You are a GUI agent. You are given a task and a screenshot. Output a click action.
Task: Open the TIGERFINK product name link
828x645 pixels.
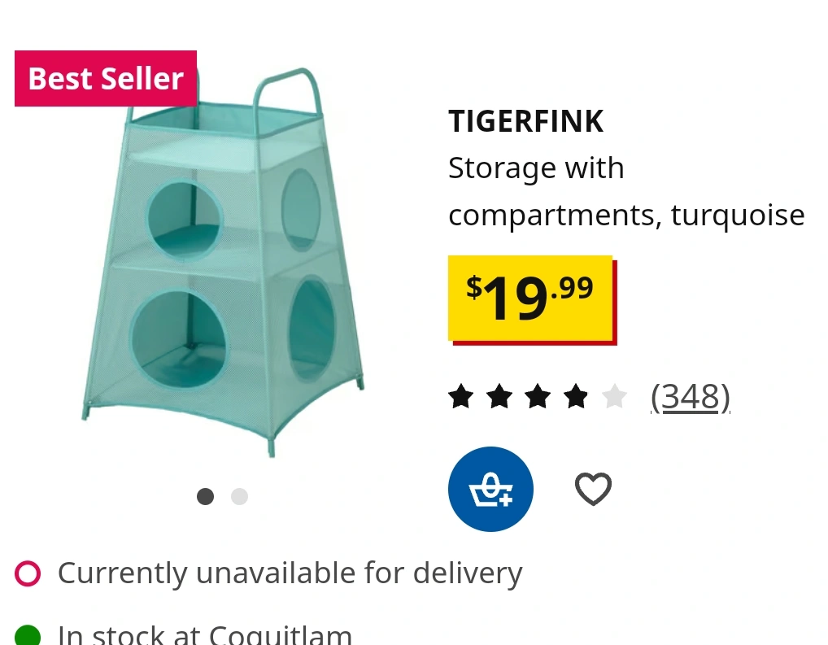pyautogui.click(x=526, y=121)
